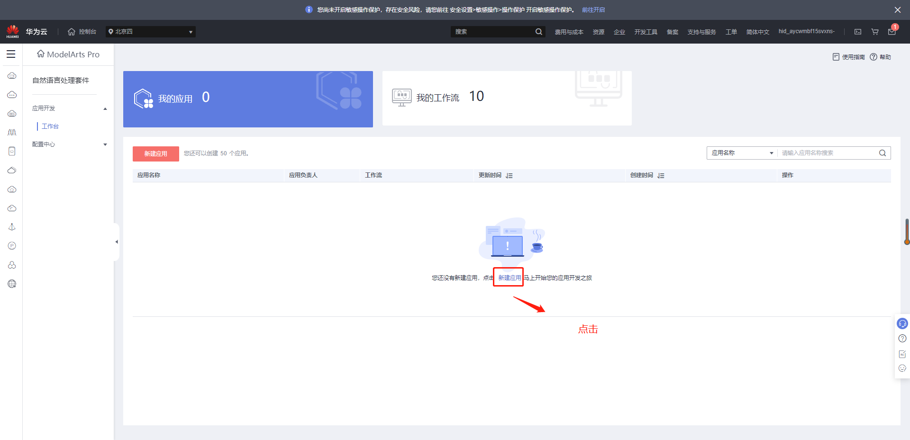Click the search icon in the app name filter
The image size is (910, 440).
point(883,153)
